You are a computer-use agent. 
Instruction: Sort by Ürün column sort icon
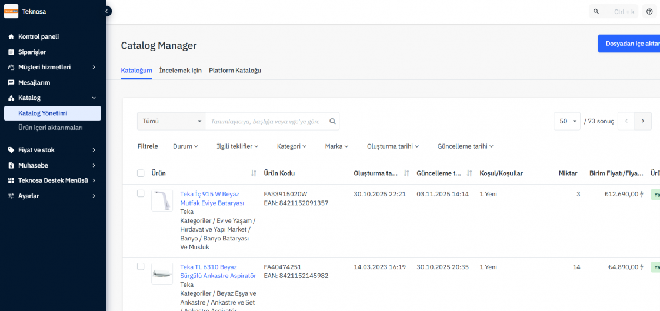pos(254,173)
